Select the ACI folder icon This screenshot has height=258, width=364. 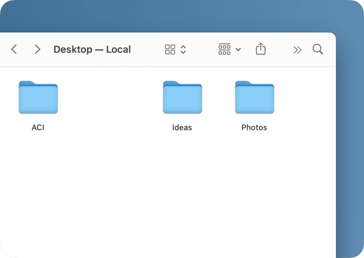[38, 97]
